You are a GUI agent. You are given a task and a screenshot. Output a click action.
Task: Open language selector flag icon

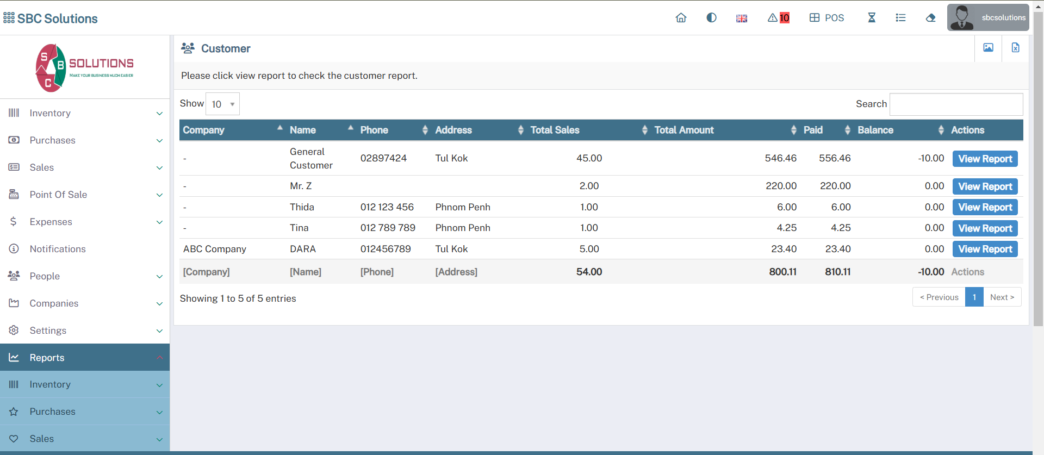(x=742, y=18)
